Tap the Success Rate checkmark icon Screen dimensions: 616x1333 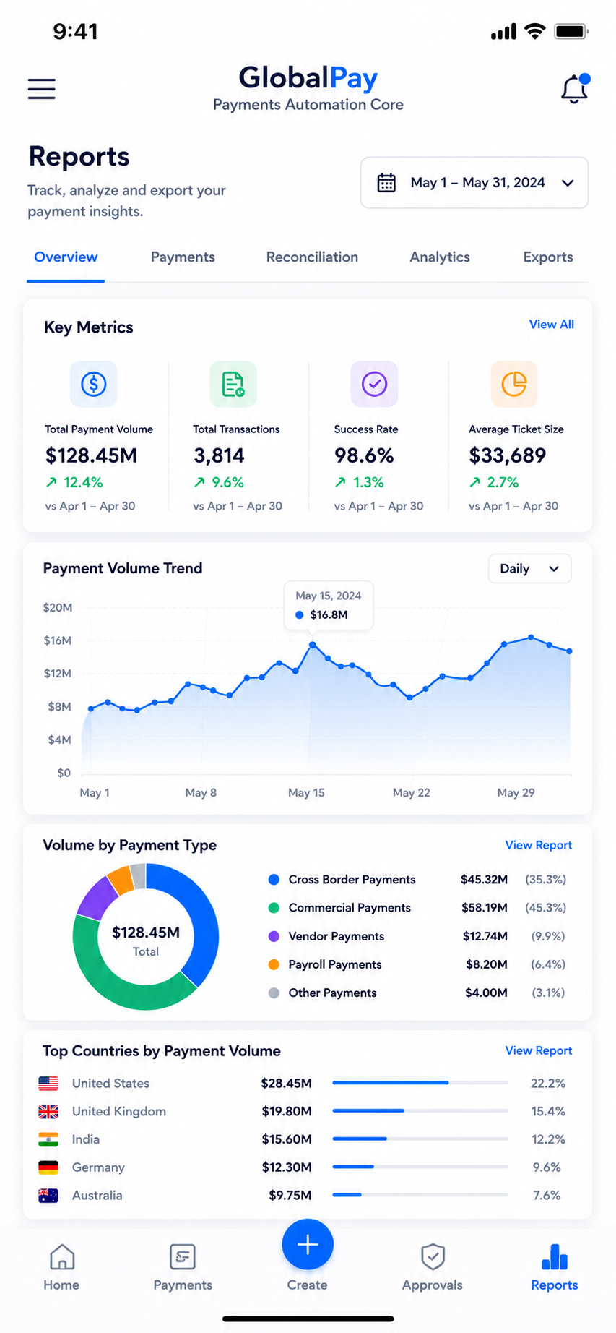[x=374, y=384]
